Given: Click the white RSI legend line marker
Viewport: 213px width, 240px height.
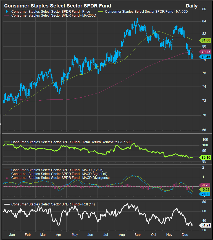Looking at the screenshot, I should point(7,204).
